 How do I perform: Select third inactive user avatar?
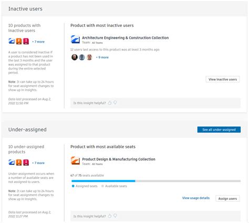coord(89,57)
